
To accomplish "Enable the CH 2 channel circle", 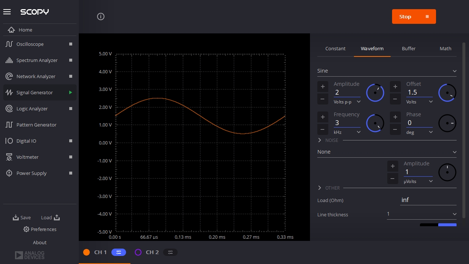I will tap(138, 252).
